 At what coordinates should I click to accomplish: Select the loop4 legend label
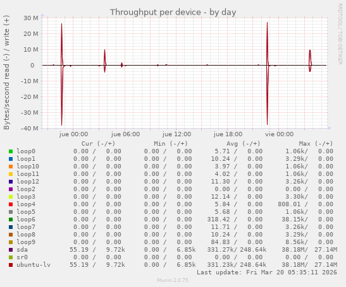[26, 204]
